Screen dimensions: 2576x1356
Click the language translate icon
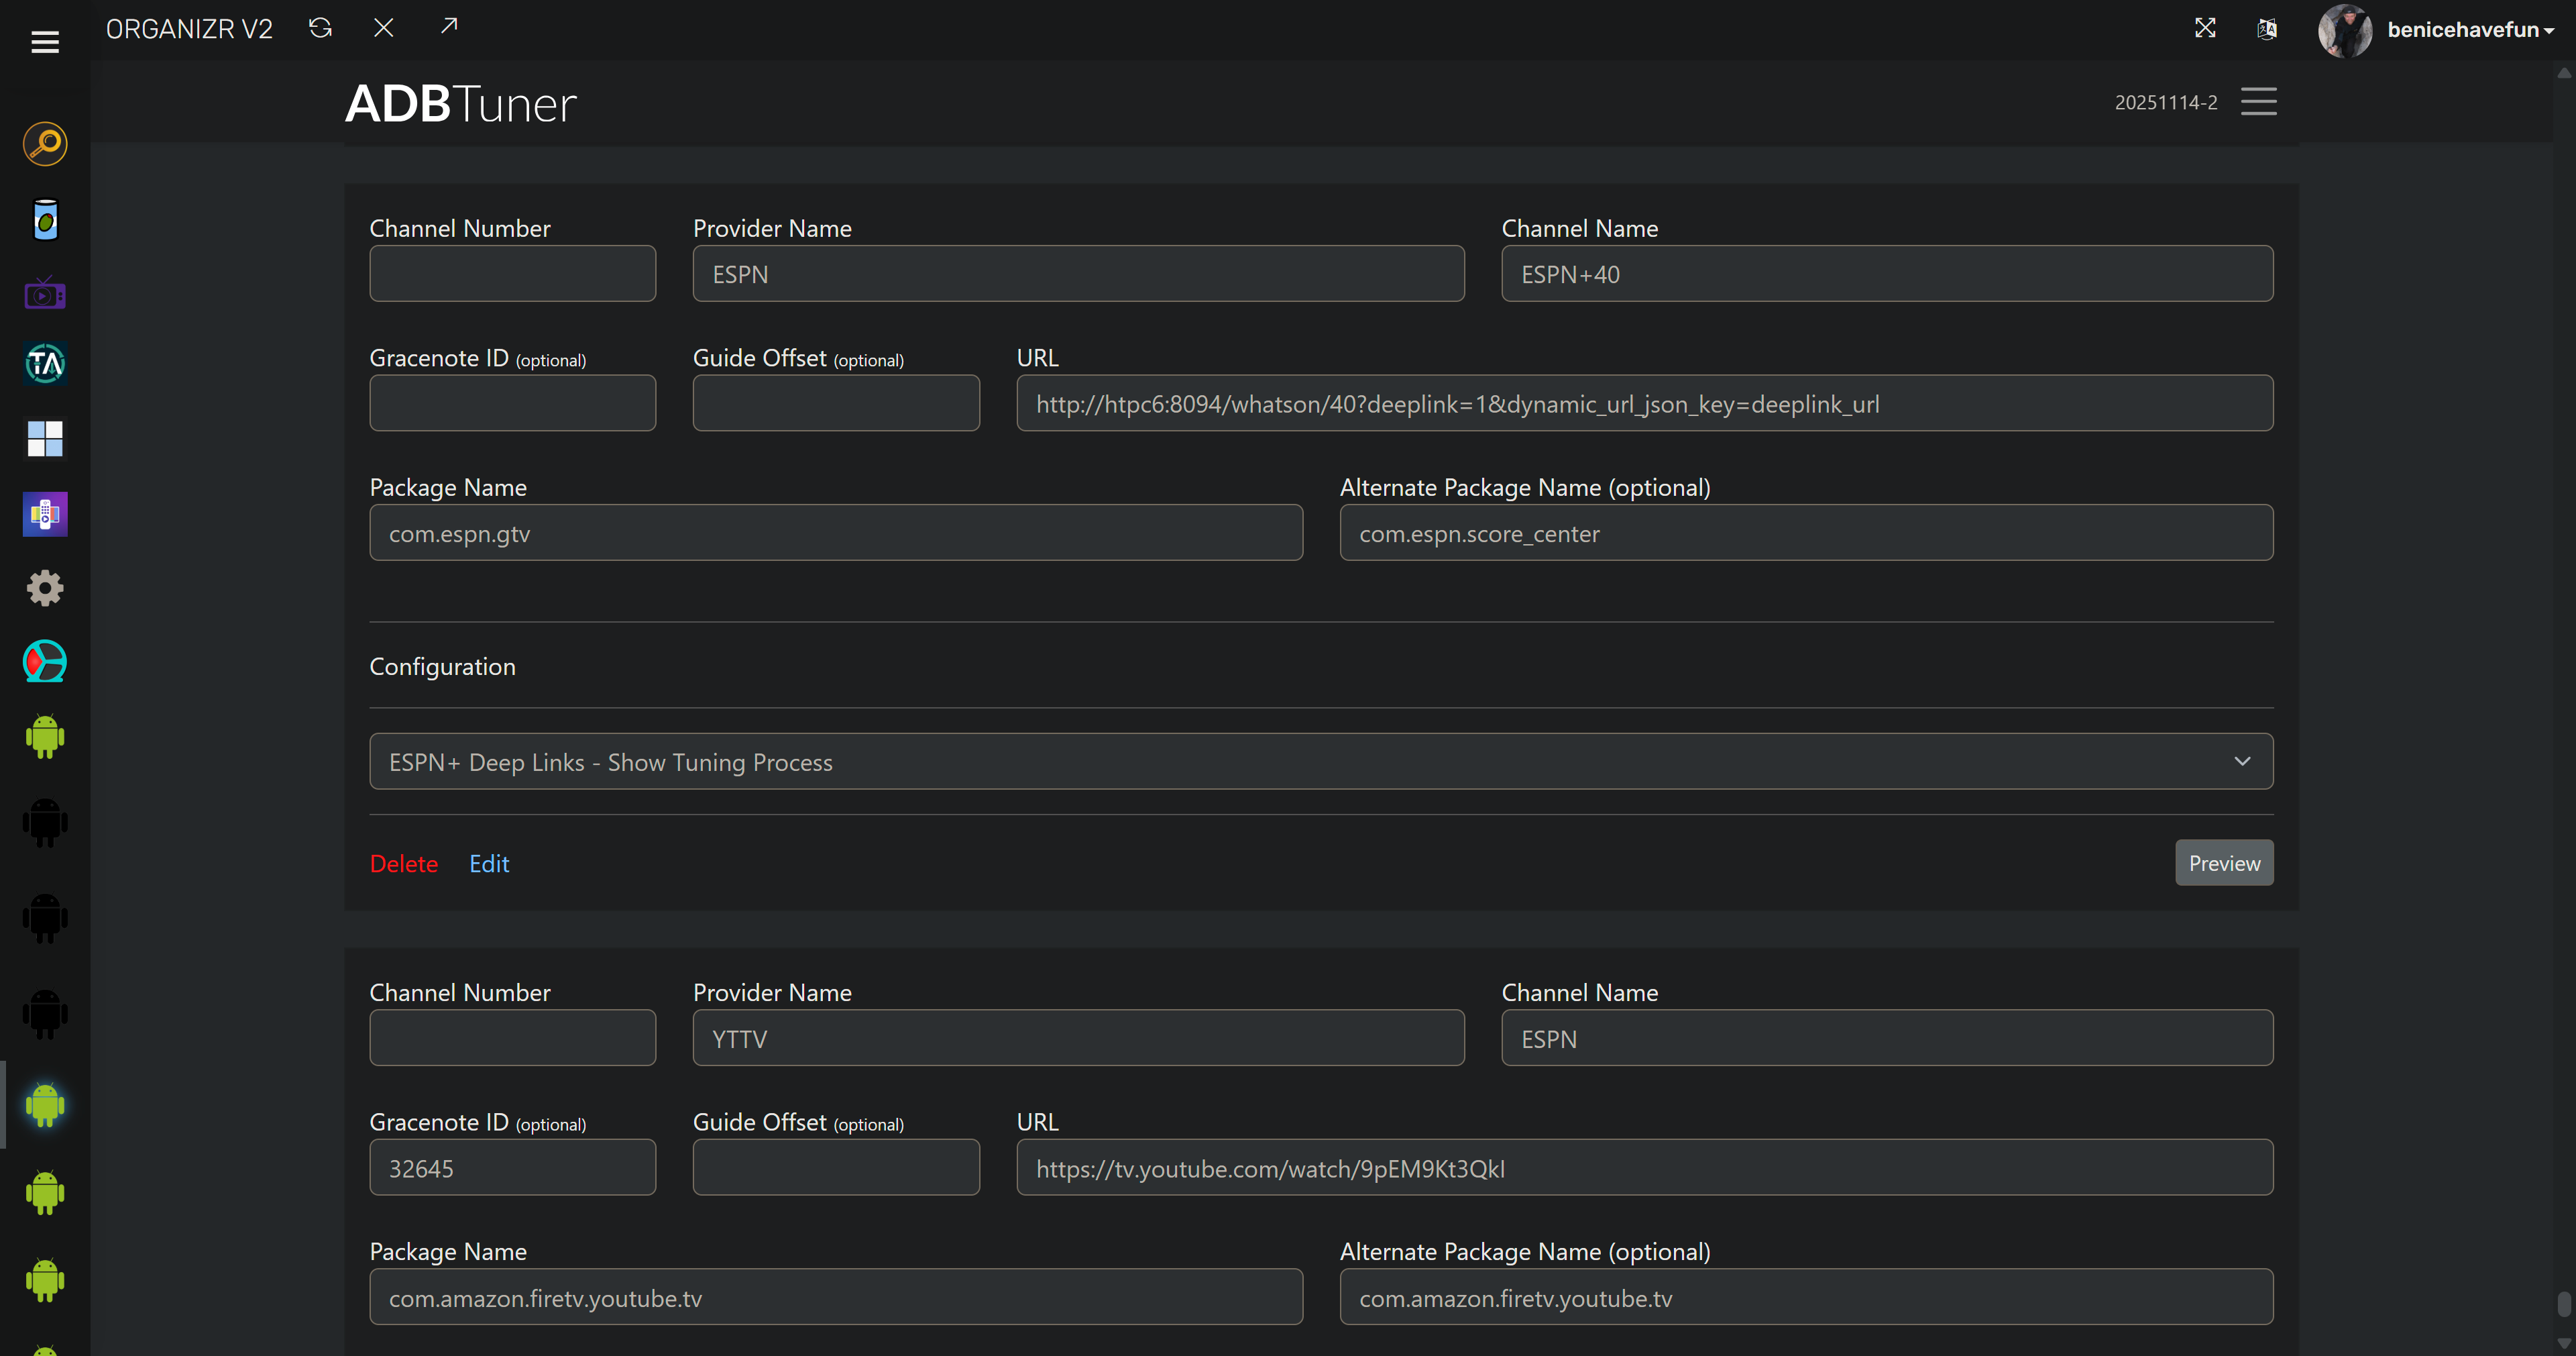2267,29
